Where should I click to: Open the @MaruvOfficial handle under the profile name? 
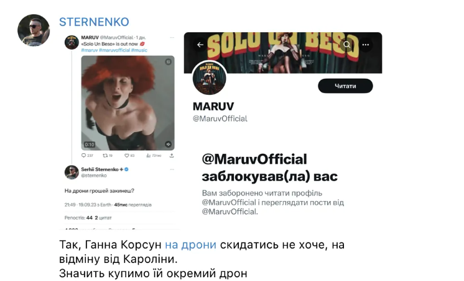[x=220, y=118]
